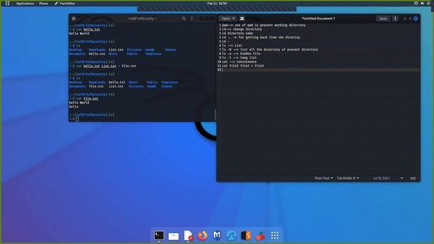Expand the Open recent files arrow

click(x=233, y=18)
